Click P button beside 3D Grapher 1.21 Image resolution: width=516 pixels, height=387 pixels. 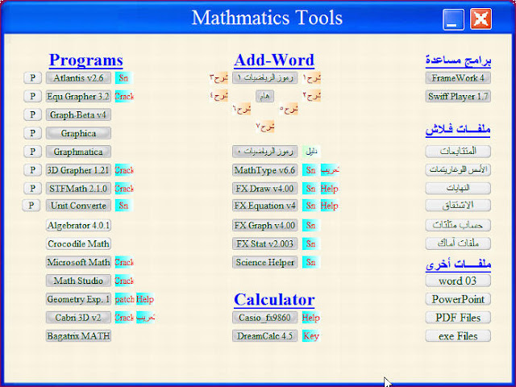tap(32, 170)
